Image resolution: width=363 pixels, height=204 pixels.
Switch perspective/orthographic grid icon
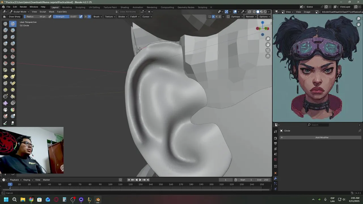pos(268,56)
